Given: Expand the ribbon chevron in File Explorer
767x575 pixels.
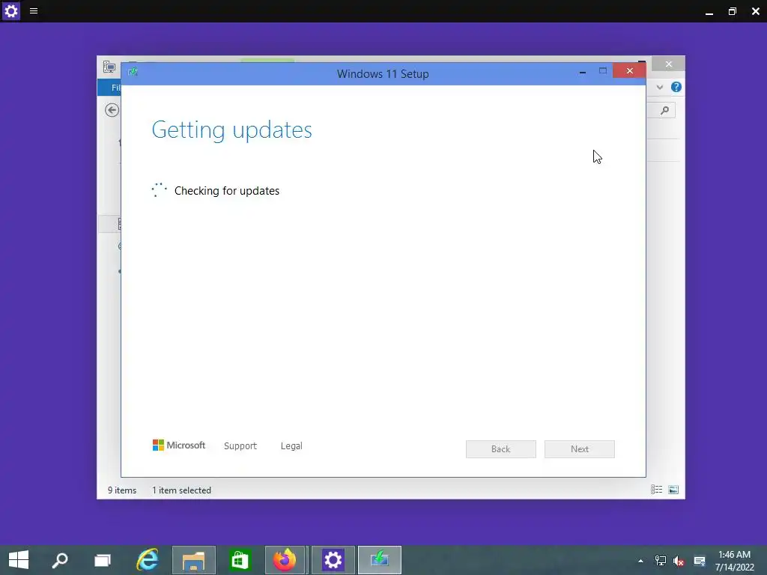Looking at the screenshot, I should pyautogui.click(x=659, y=87).
